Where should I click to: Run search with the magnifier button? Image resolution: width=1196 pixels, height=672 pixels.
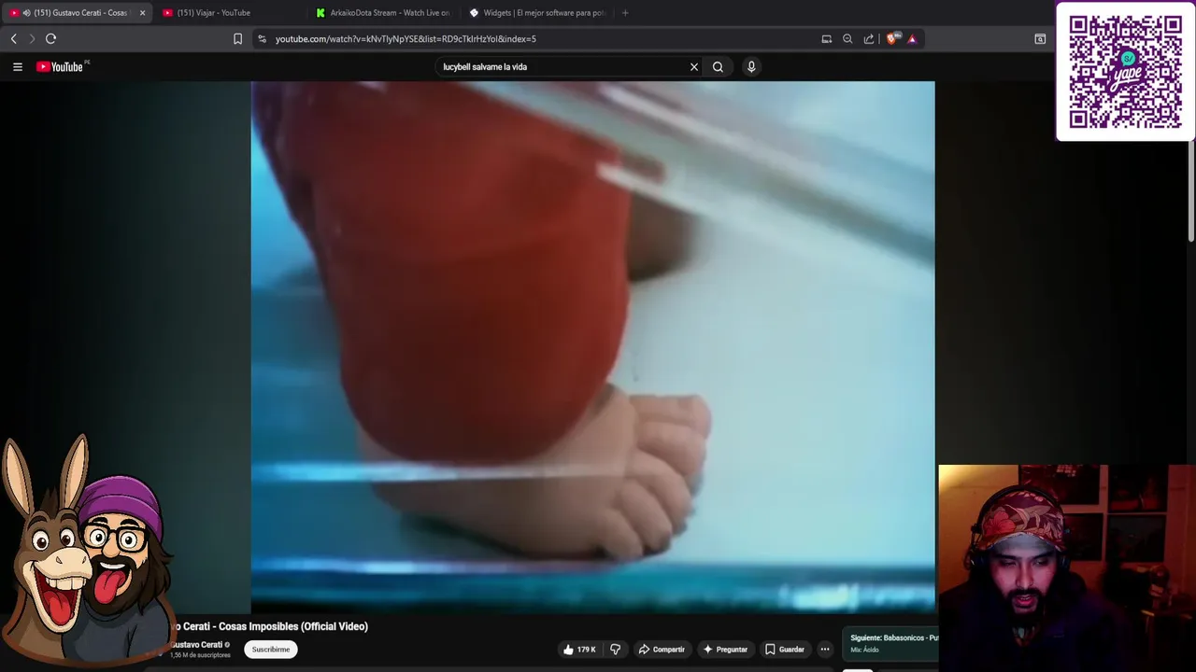pyautogui.click(x=718, y=67)
